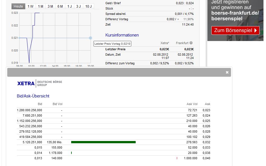Viewport: 266px width, 166px height.
Task: Click bid volume 155.000
Action: point(57,147)
